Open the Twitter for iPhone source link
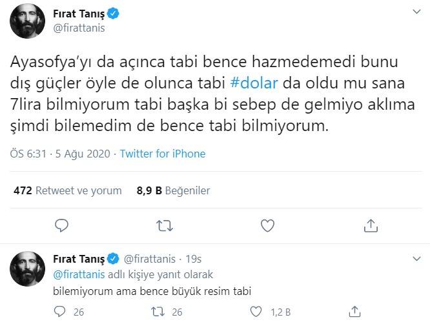The height and width of the screenshot is (324, 430). [163, 154]
